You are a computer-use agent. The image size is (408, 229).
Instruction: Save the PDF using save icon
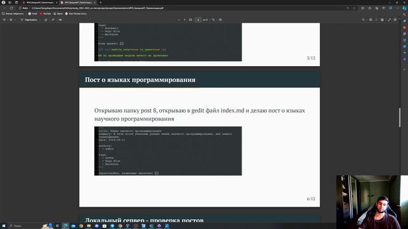(382, 20)
